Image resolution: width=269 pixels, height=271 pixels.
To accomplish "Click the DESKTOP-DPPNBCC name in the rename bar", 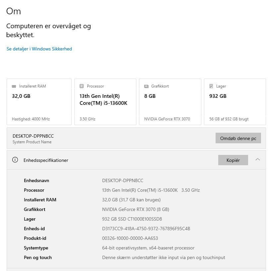I will tap(33, 136).
